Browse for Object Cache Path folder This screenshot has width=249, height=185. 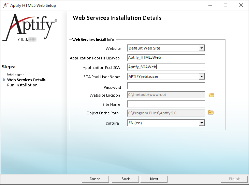tap(211, 113)
